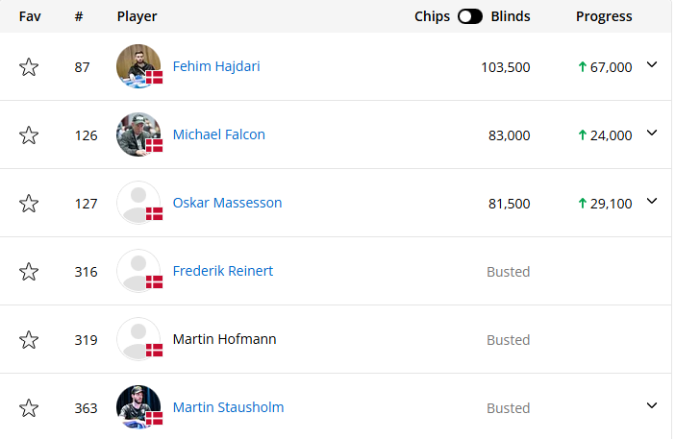This screenshot has height=439, width=675.
Task: Favorite Fehim Hajdari with the star
Action: 29,67
